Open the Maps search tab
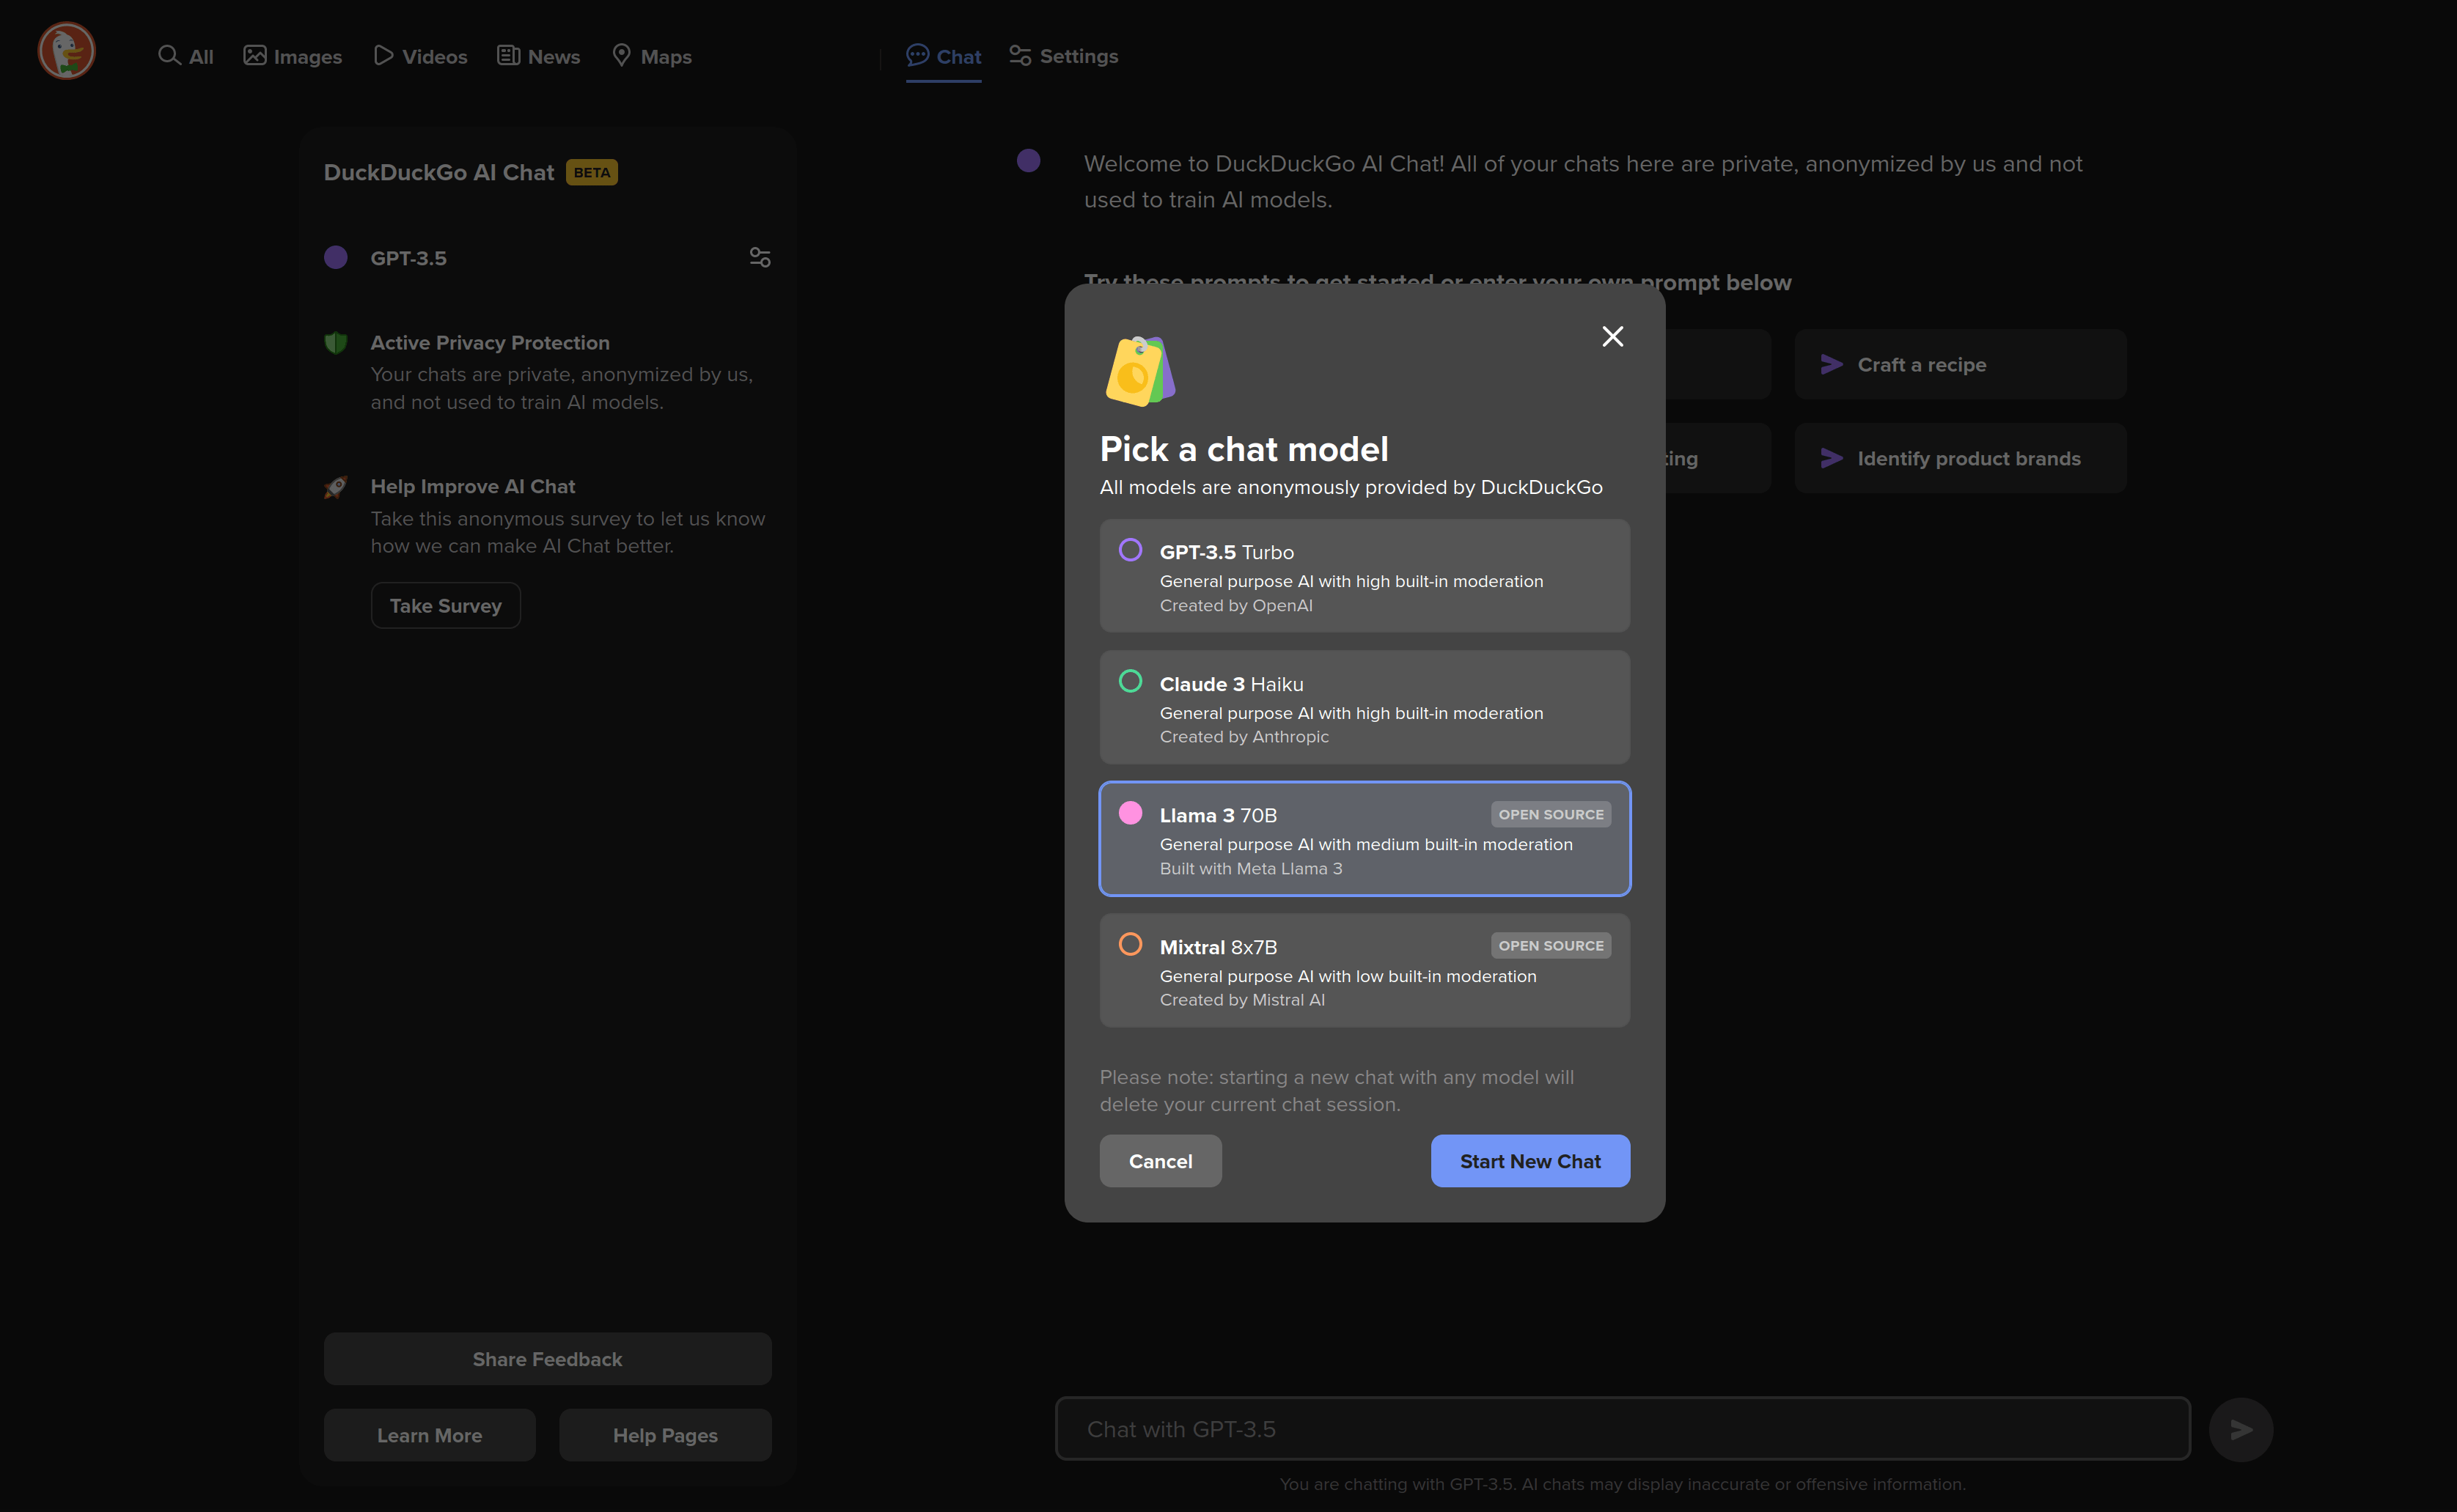The height and width of the screenshot is (1512, 2457). 651,57
